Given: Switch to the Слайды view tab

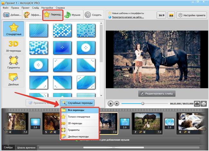Looking at the screenshot, I should pyautogui.click(x=8, y=147).
